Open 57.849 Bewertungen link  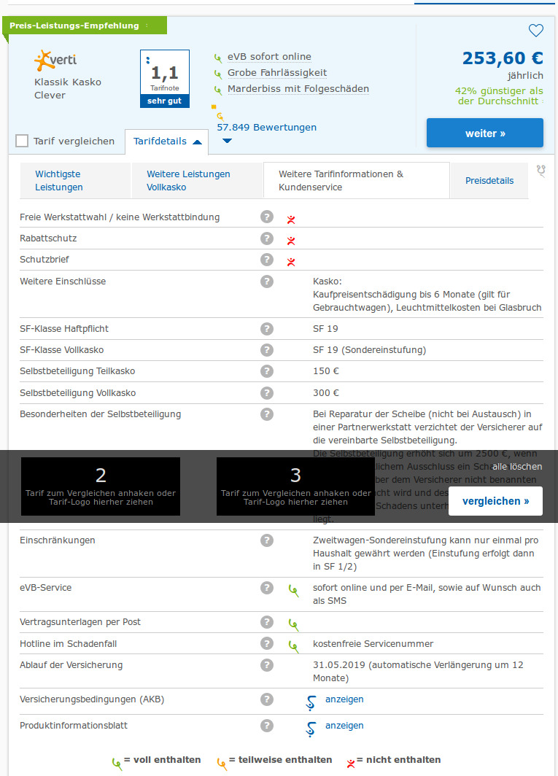pos(267,127)
